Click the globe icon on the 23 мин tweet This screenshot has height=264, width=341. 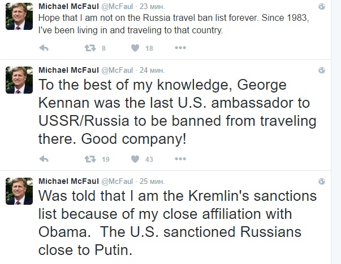click(x=322, y=7)
